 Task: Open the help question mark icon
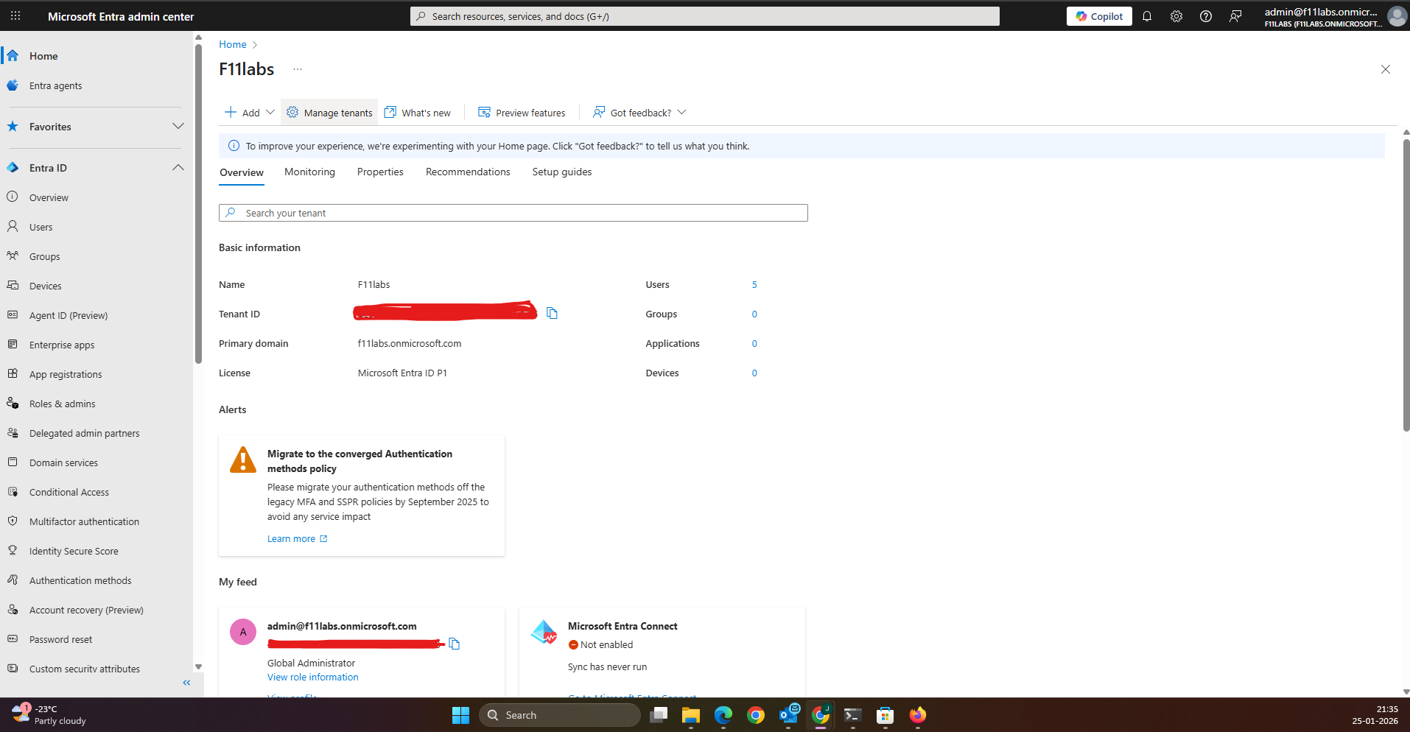1206,15
